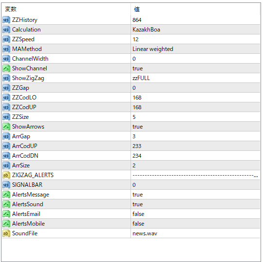Viewport: 263px width, 262px height.
Task: Click the ZZCodUP integer icon
Action: [x=6, y=107]
